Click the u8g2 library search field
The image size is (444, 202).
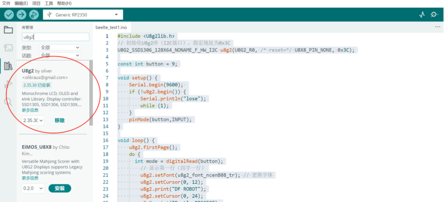(56, 37)
